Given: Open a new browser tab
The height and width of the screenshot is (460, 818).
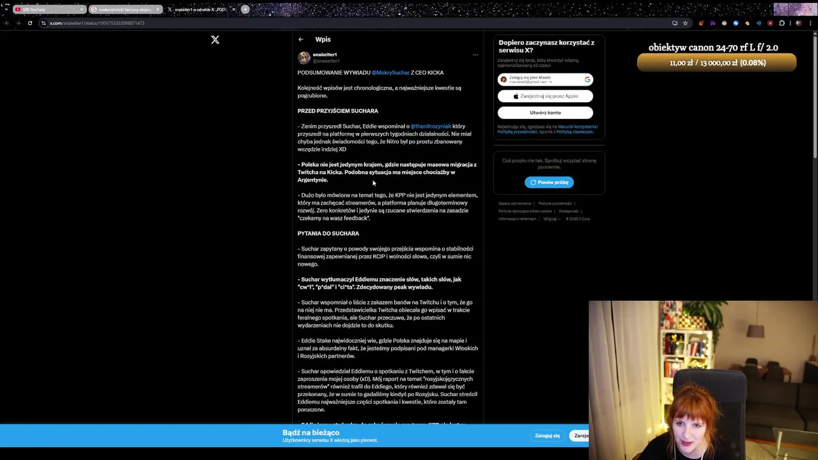Looking at the screenshot, I should (x=245, y=9).
